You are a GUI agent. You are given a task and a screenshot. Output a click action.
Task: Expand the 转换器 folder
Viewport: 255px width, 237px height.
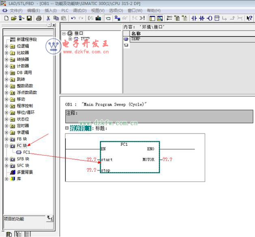pyautogui.click(x=6, y=60)
